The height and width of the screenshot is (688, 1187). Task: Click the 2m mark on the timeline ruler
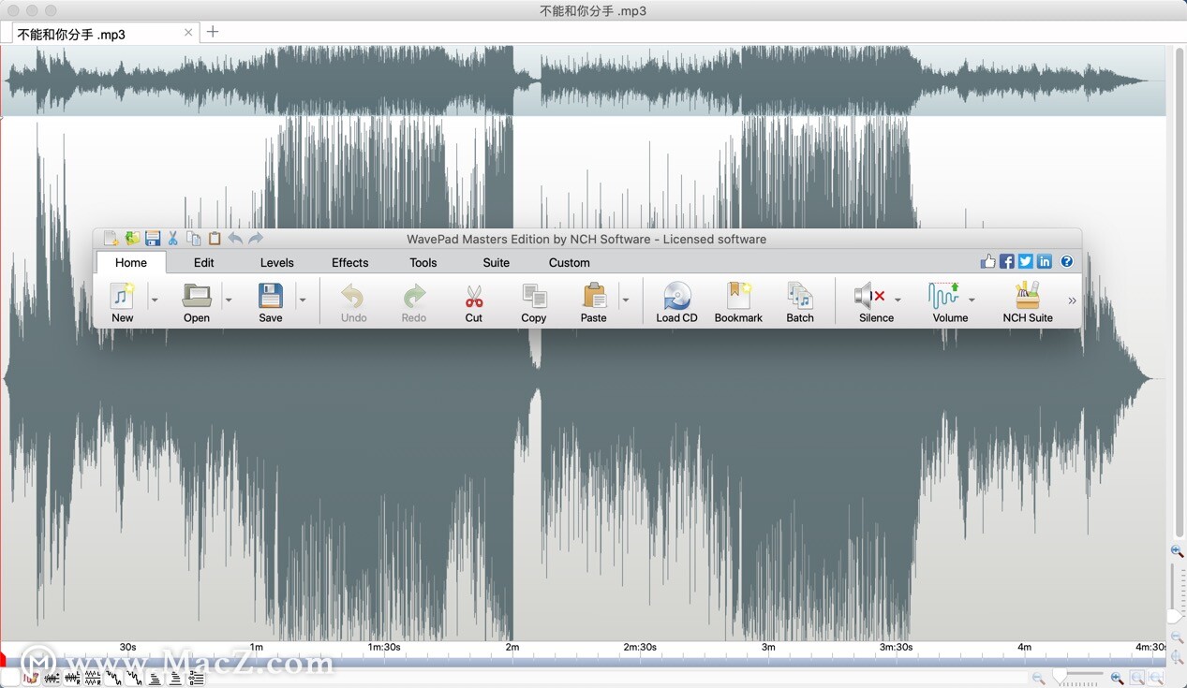tap(512, 647)
